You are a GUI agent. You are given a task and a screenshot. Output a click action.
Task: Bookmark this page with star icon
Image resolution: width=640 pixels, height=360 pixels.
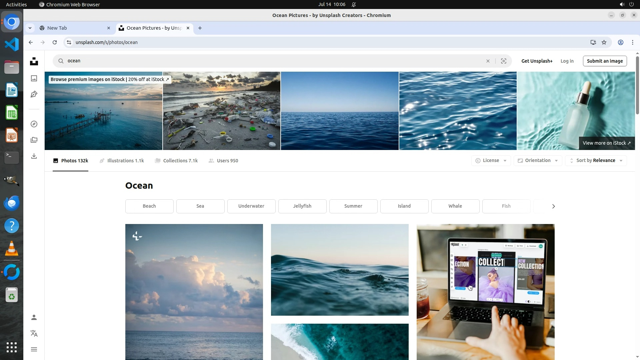(x=604, y=42)
